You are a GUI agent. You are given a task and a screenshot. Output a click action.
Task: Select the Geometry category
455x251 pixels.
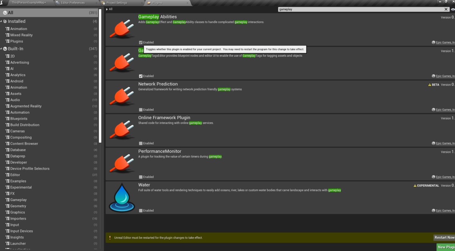coord(49,206)
